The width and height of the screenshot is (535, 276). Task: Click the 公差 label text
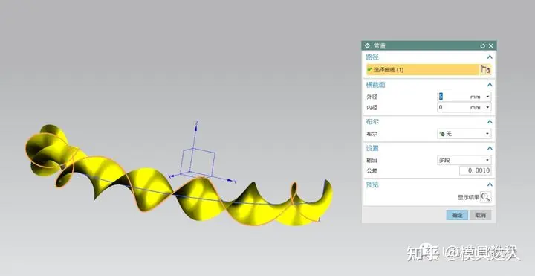click(372, 171)
